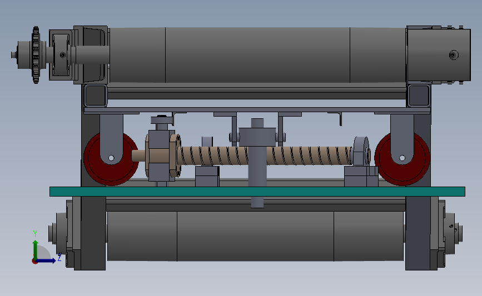Select the chain sprocket on the upper shaft
Viewport: 482px width, 296px height.
[x=36, y=55]
